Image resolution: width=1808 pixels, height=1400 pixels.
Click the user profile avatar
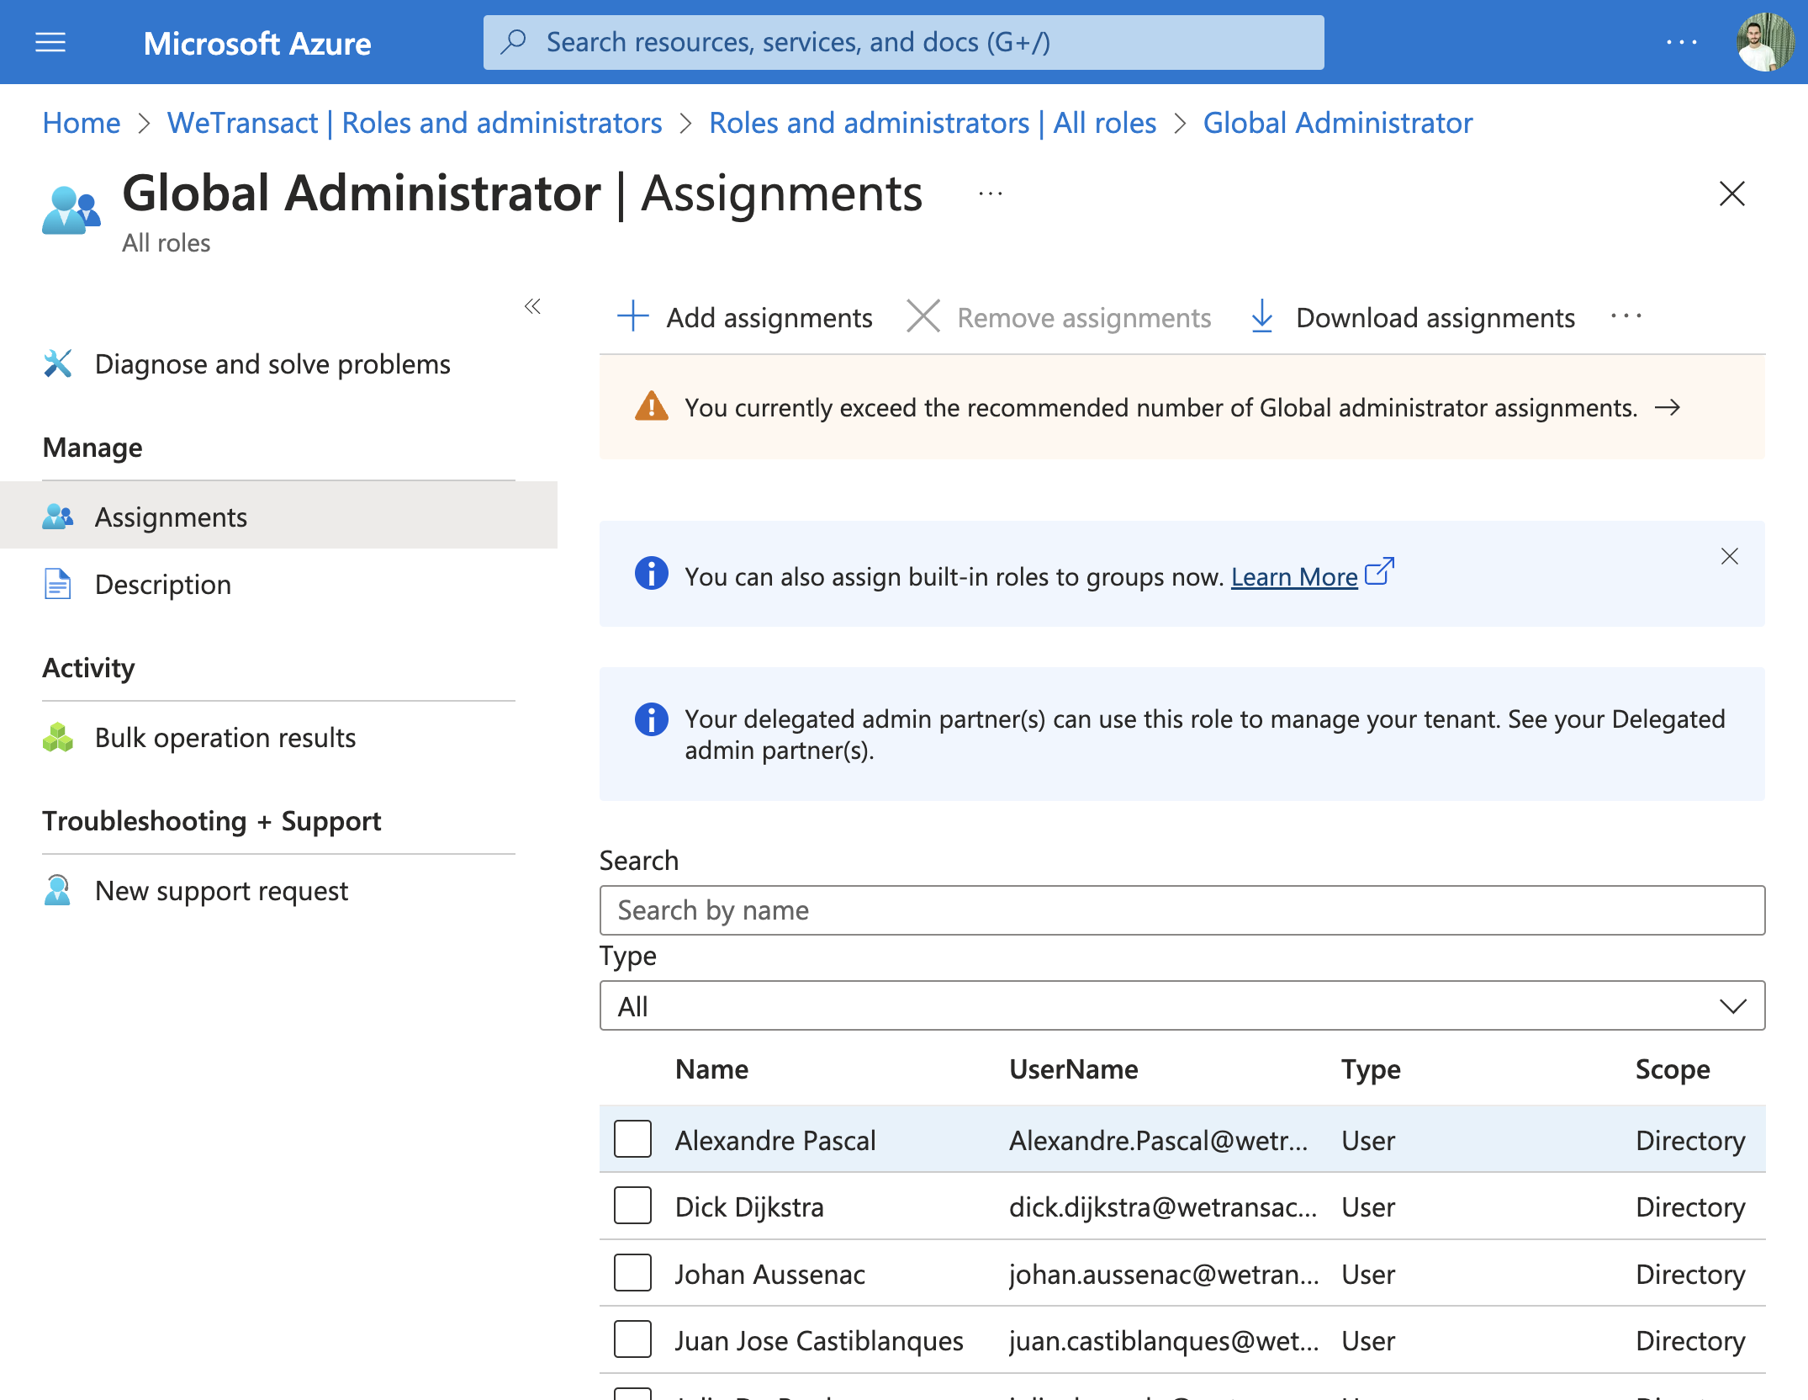tap(1765, 42)
